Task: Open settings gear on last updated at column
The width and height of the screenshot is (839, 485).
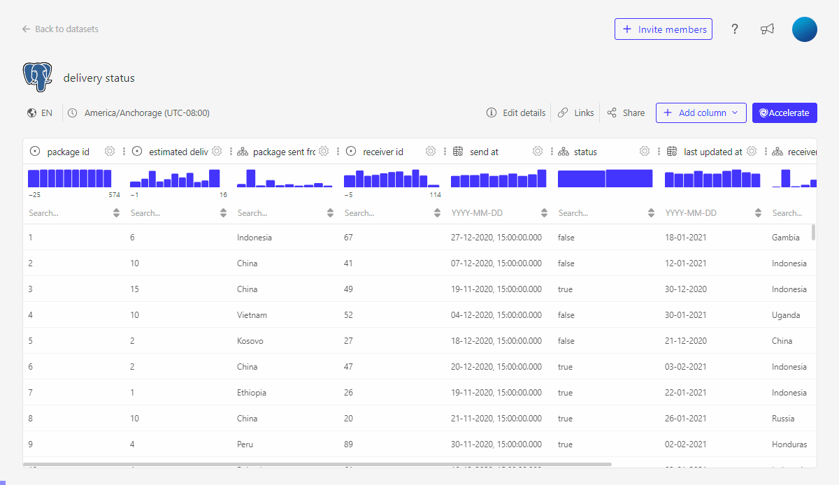Action: click(x=752, y=151)
